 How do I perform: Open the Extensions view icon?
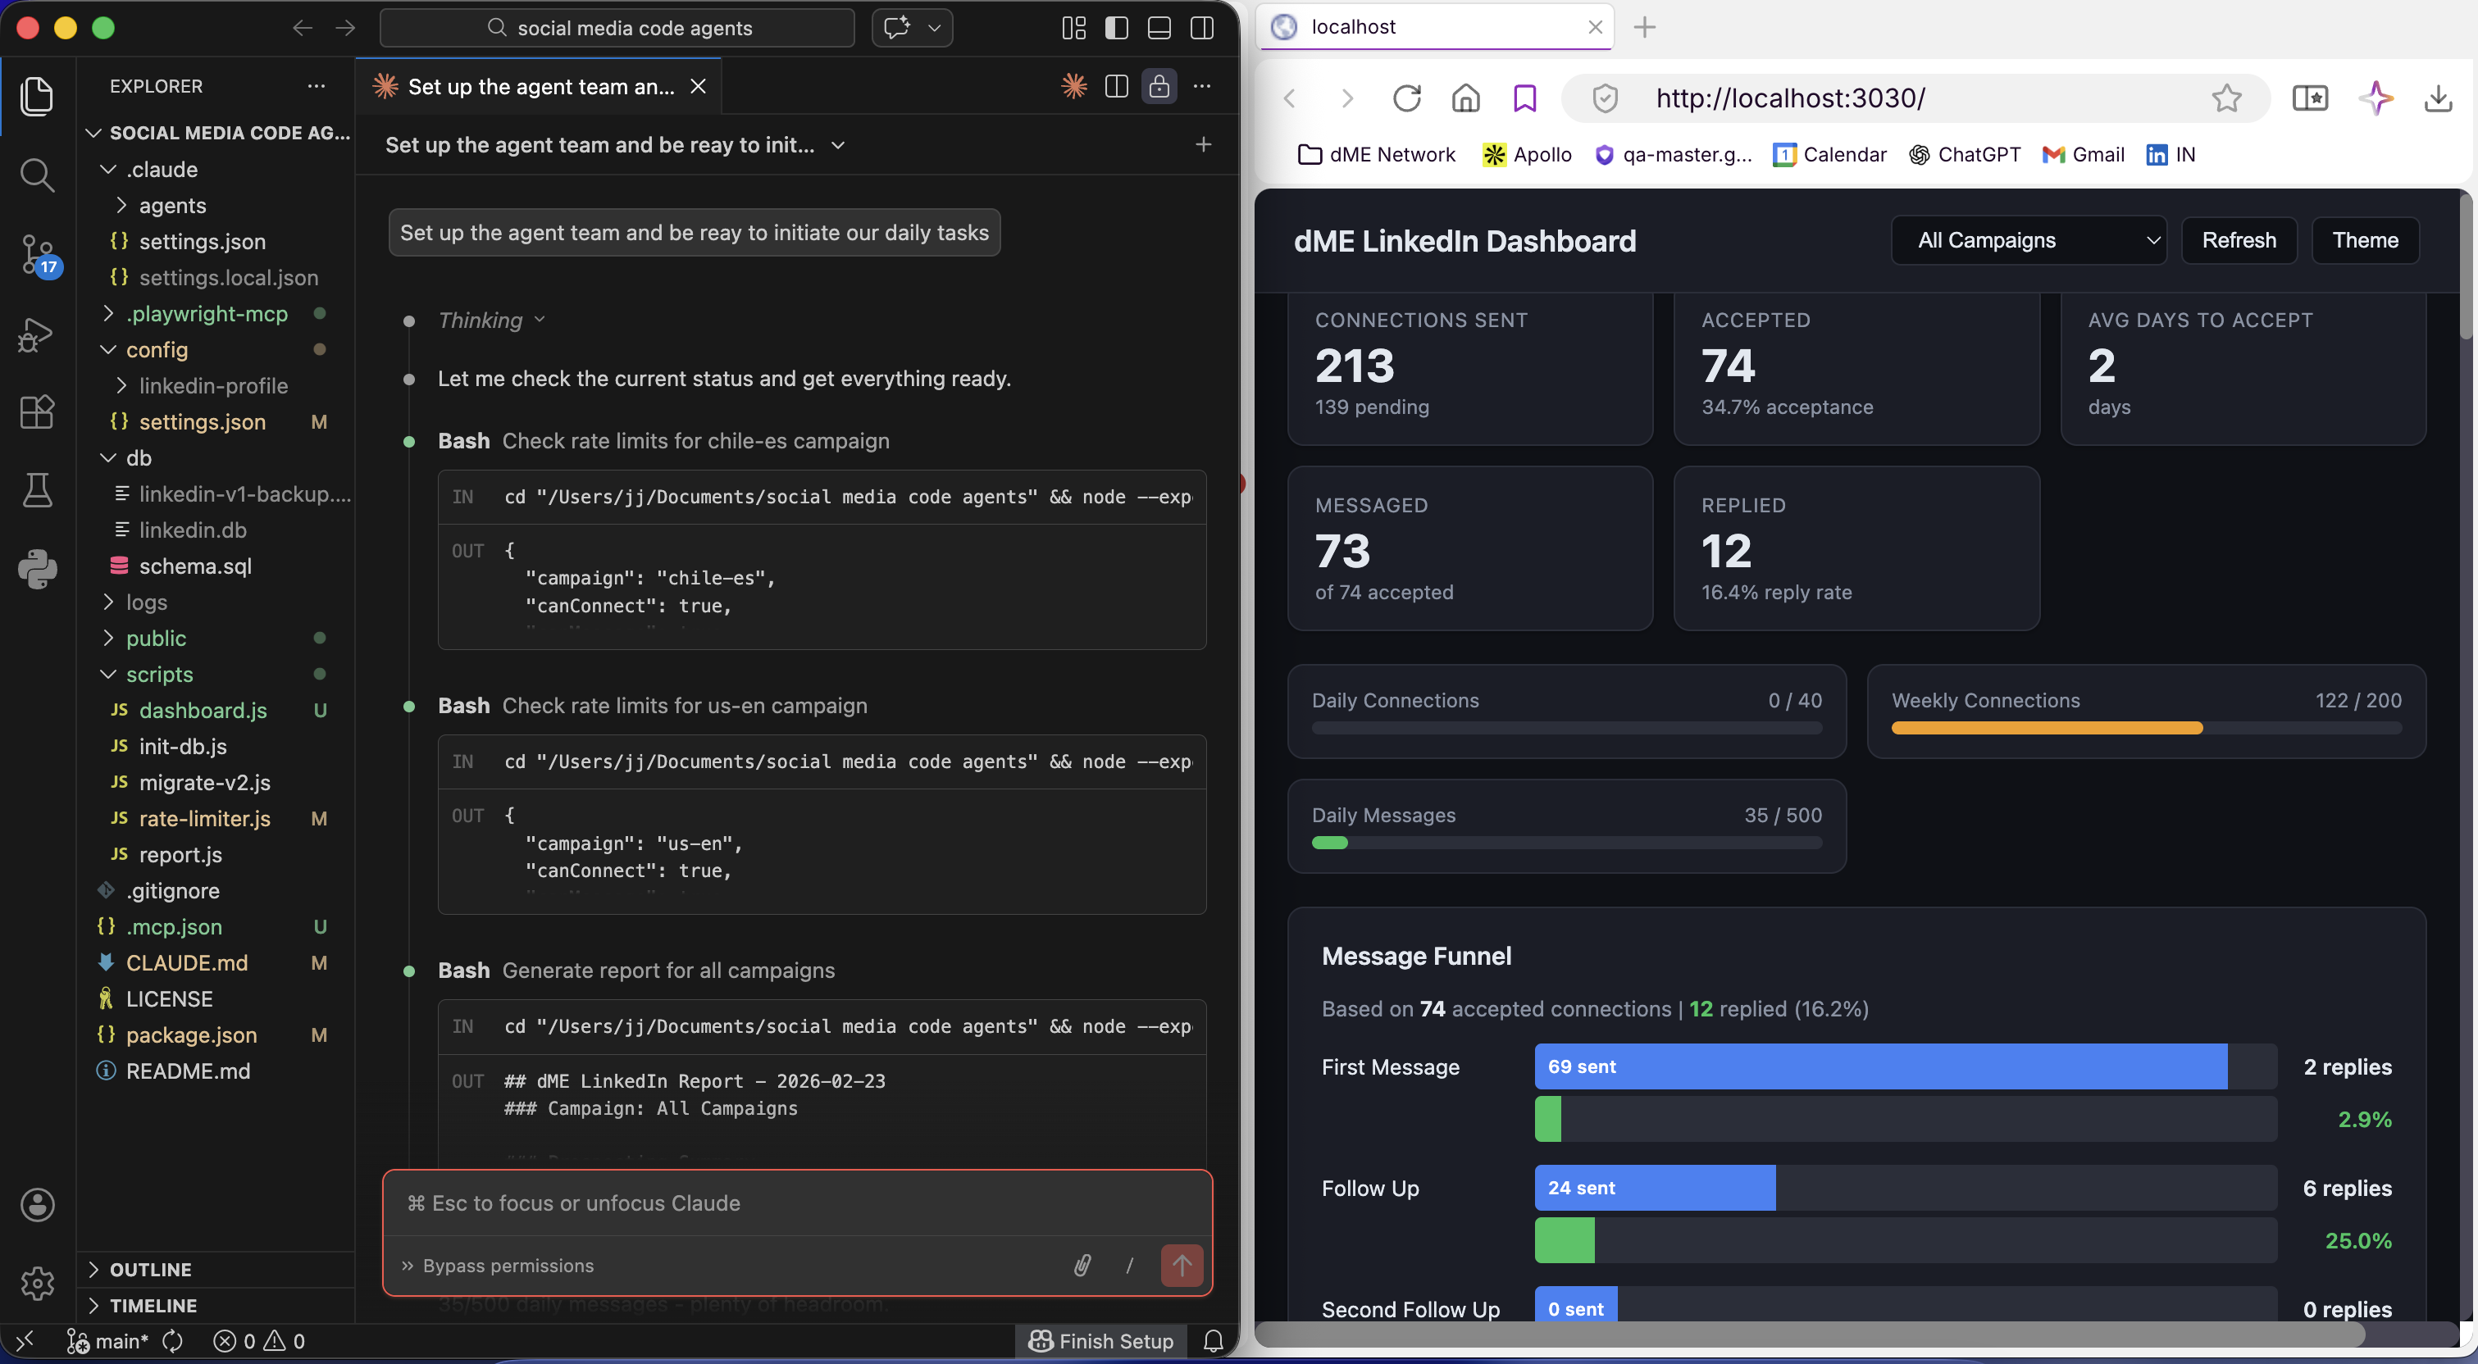[37, 412]
